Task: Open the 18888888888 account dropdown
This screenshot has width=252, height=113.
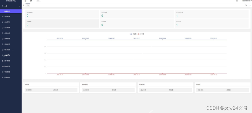Action: (247, 1)
